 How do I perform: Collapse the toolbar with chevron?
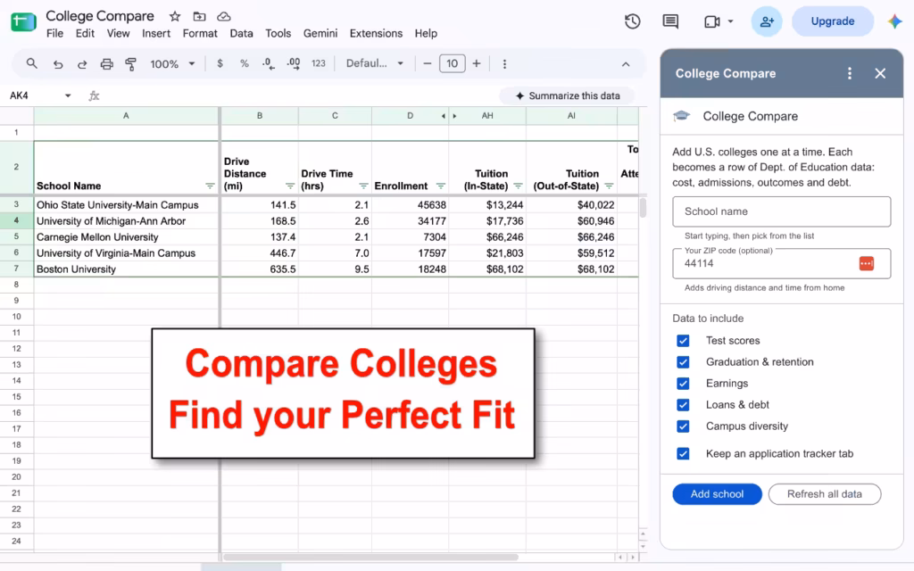[x=626, y=64]
